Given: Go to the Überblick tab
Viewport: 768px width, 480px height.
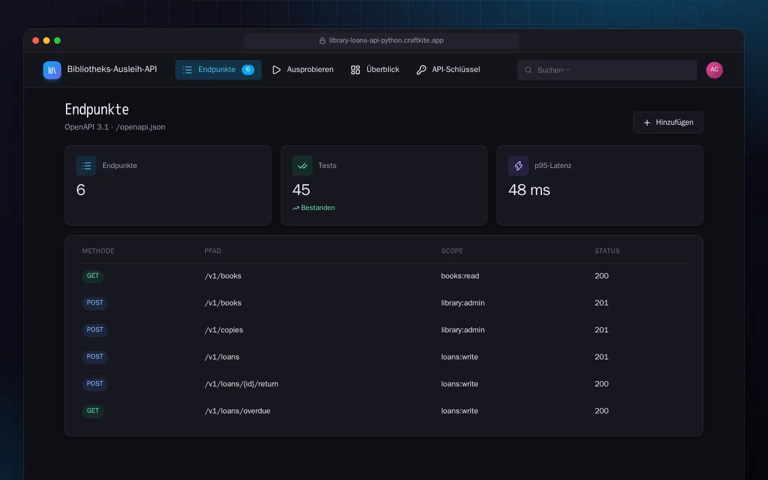Looking at the screenshot, I should [x=375, y=70].
